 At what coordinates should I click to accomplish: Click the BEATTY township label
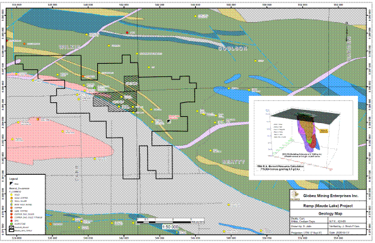[x=234, y=162]
